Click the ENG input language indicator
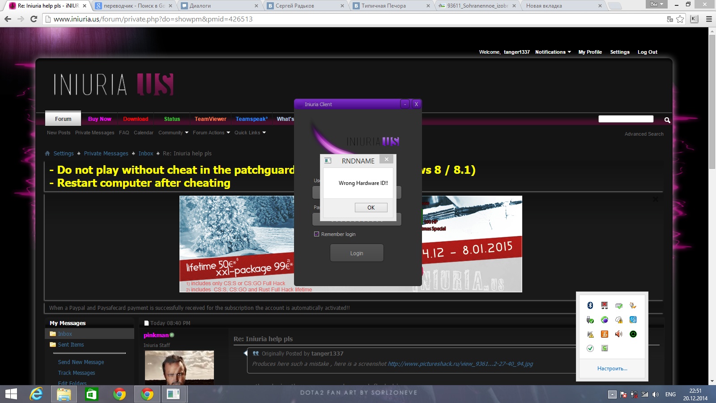The width and height of the screenshot is (716, 403). (x=670, y=394)
